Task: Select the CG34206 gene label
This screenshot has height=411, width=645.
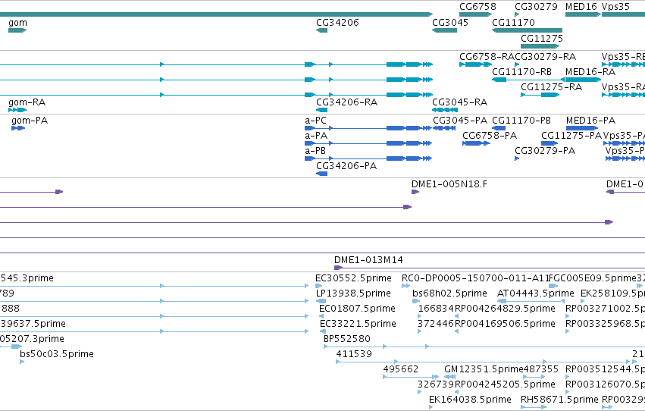Action: tap(337, 23)
